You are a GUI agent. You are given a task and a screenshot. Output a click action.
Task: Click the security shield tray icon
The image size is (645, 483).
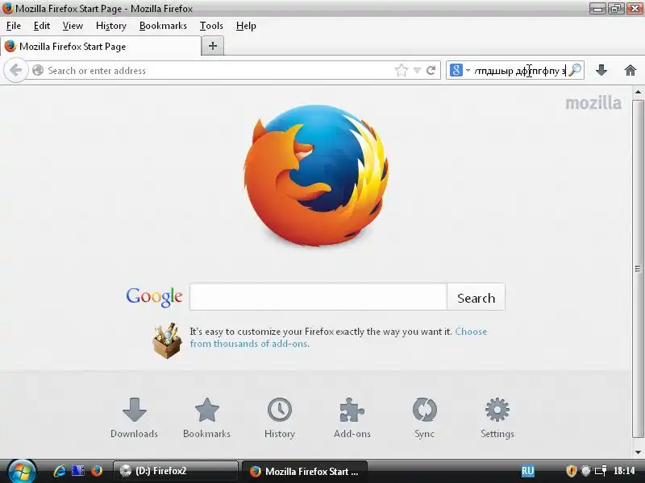571,471
